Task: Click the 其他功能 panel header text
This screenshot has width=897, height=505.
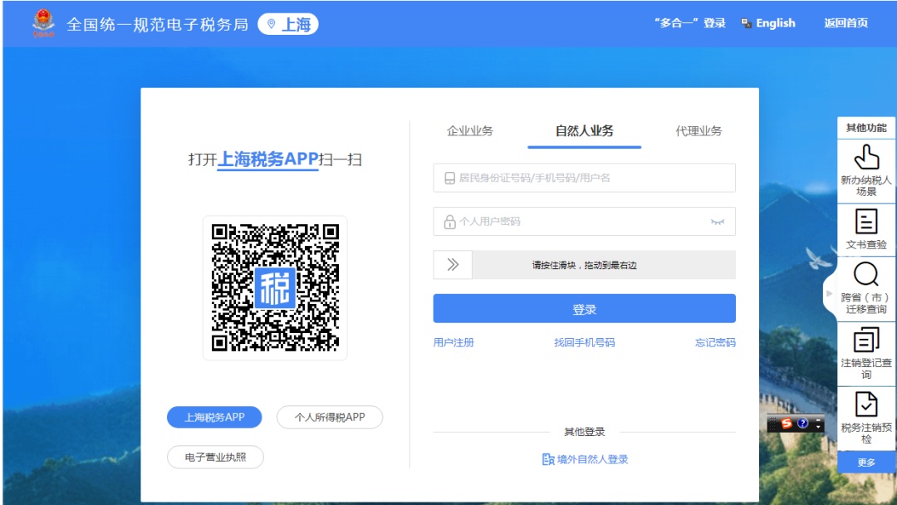Action: coord(866,128)
